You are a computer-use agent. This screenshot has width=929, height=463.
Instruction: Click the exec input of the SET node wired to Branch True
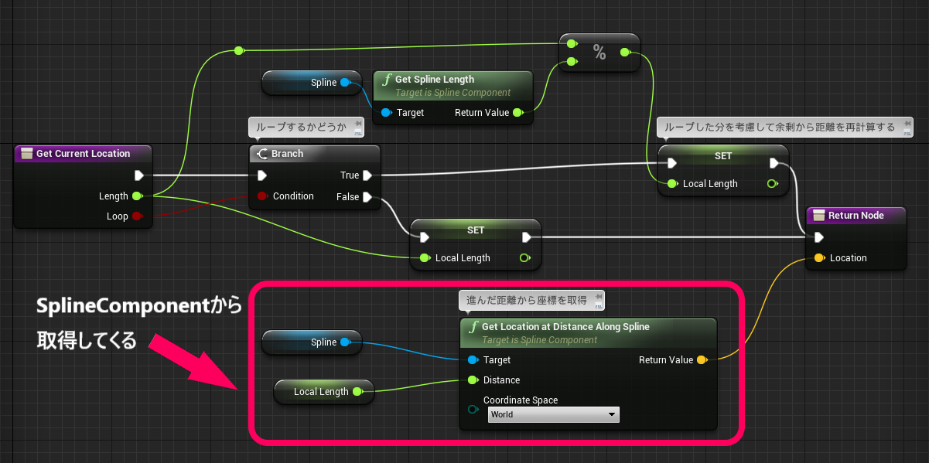click(x=672, y=163)
